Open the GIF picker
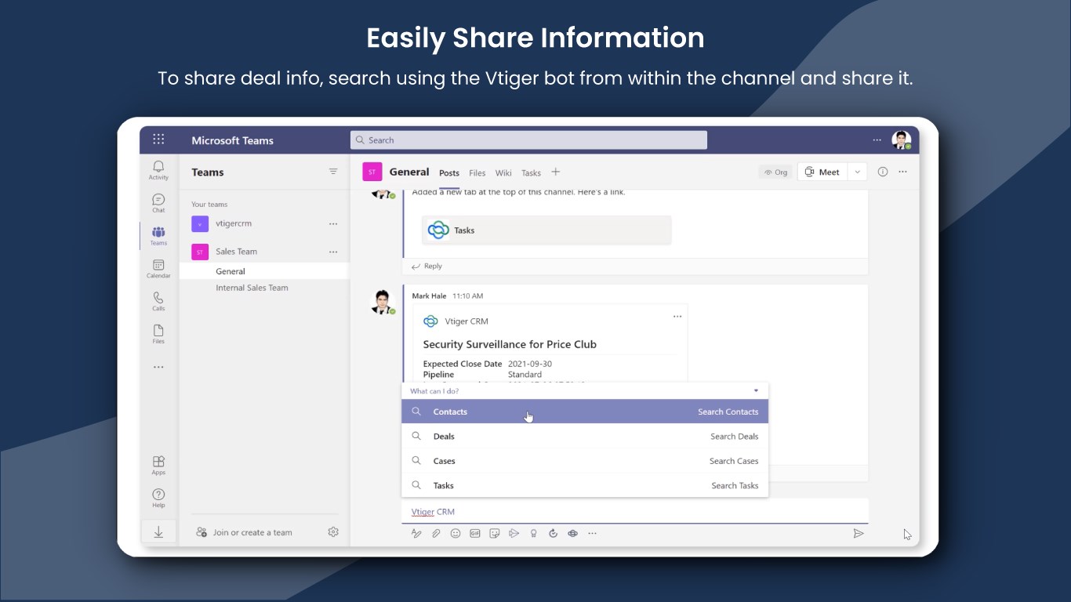The width and height of the screenshot is (1071, 602). (x=475, y=533)
